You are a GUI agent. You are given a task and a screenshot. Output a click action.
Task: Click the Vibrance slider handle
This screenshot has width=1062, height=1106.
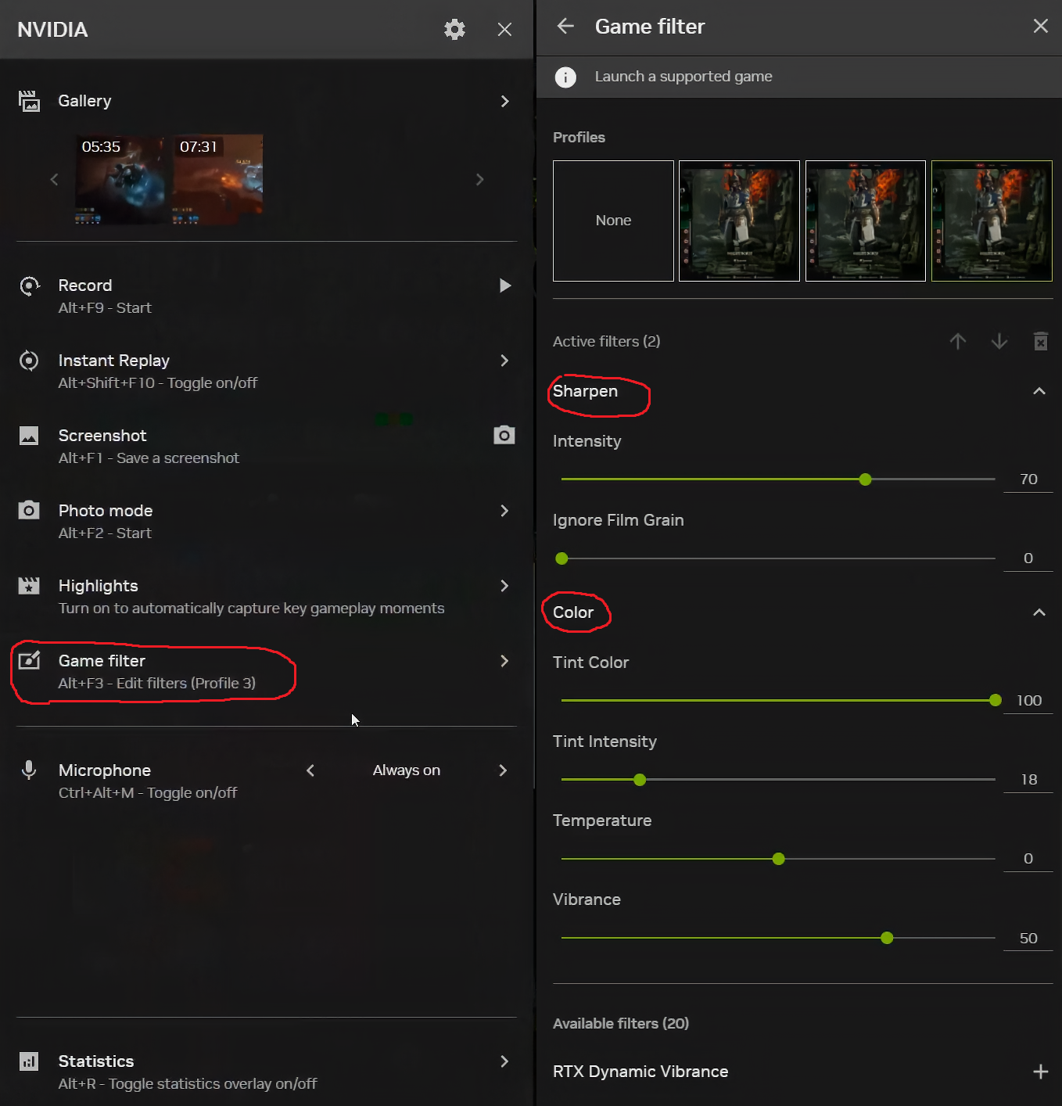pyautogui.click(x=887, y=938)
